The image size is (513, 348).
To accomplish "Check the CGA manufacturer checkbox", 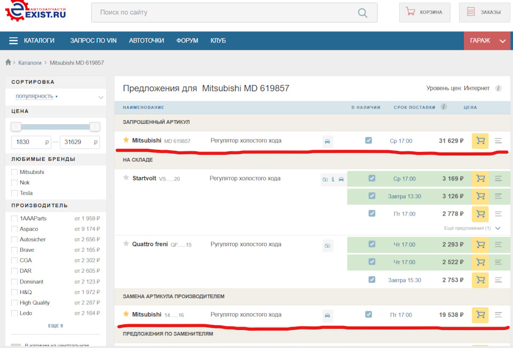I will coord(14,260).
